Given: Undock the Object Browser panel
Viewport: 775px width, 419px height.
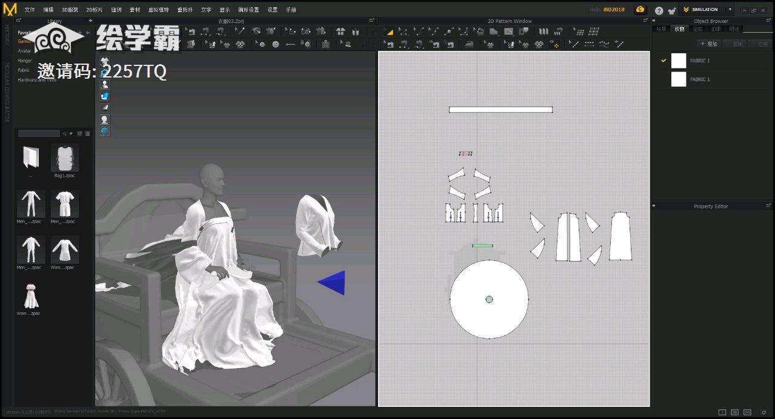Looking at the screenshot, I should tap(769, 21).
